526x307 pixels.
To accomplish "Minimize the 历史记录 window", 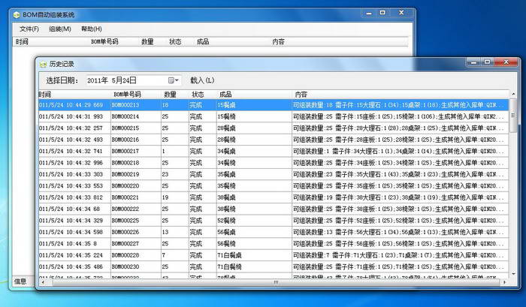I will tap(473, 62).
